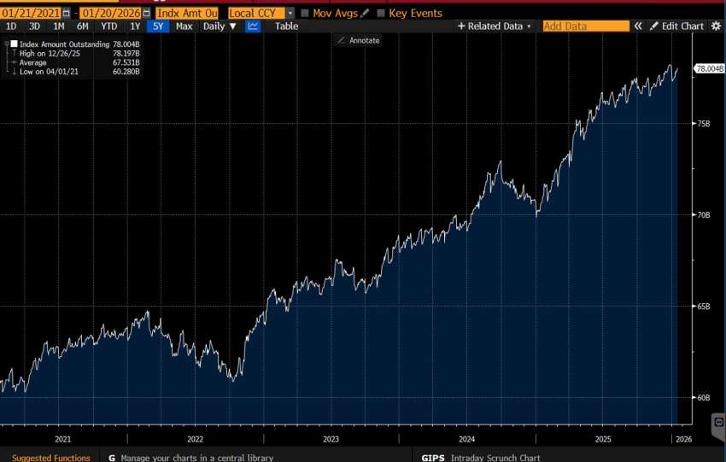The height and width of the screenshot is (462, 726).
Task: Open chart settings gear icon
Action: pos(715,26)
